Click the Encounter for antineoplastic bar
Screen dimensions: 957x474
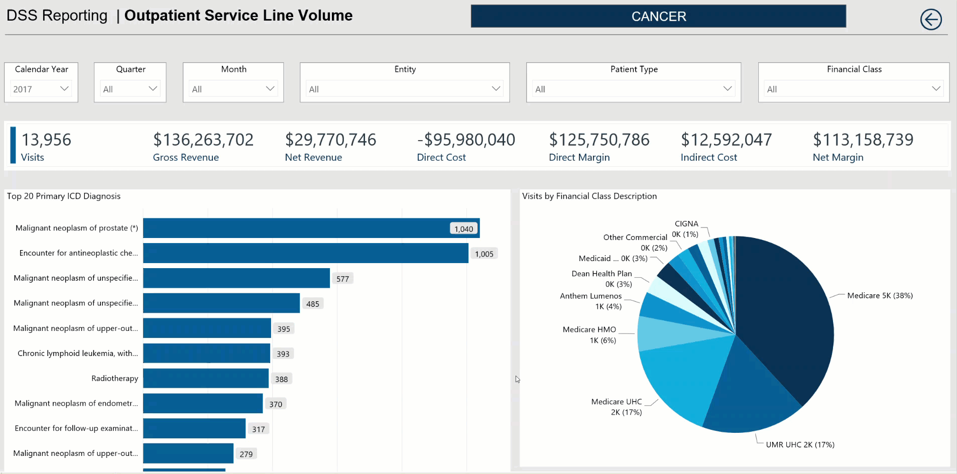coord(306,253)
